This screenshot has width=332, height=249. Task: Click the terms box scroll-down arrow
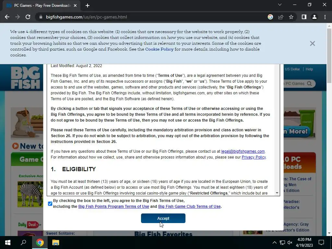pyautogui.click(x=277, y=193)
